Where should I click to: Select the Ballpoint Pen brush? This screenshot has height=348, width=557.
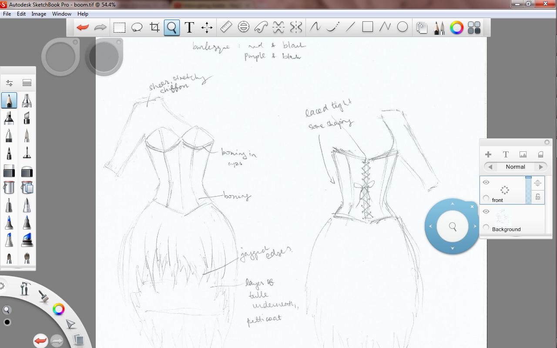pos(9,136)
